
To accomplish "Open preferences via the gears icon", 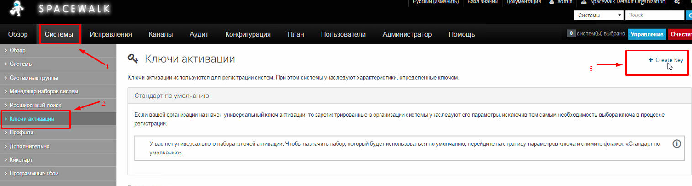I will [x=677, y=2].
